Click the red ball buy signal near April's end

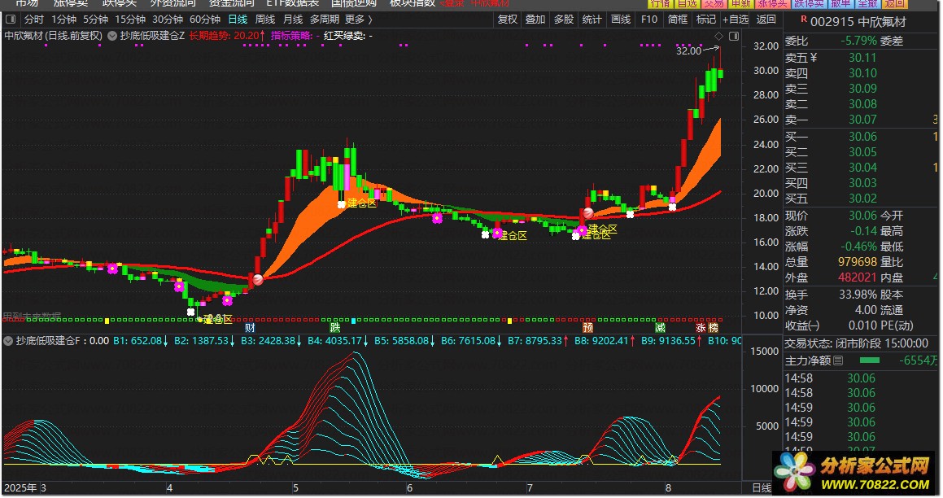click(x=257, y=279)
